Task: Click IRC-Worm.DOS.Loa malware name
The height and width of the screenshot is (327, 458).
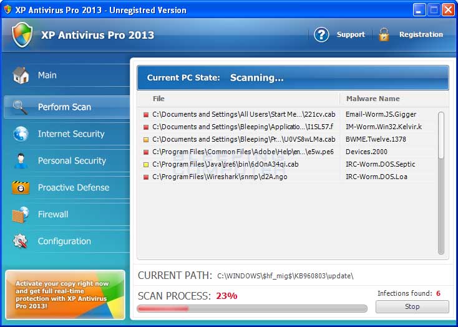Action: (376, 177)
